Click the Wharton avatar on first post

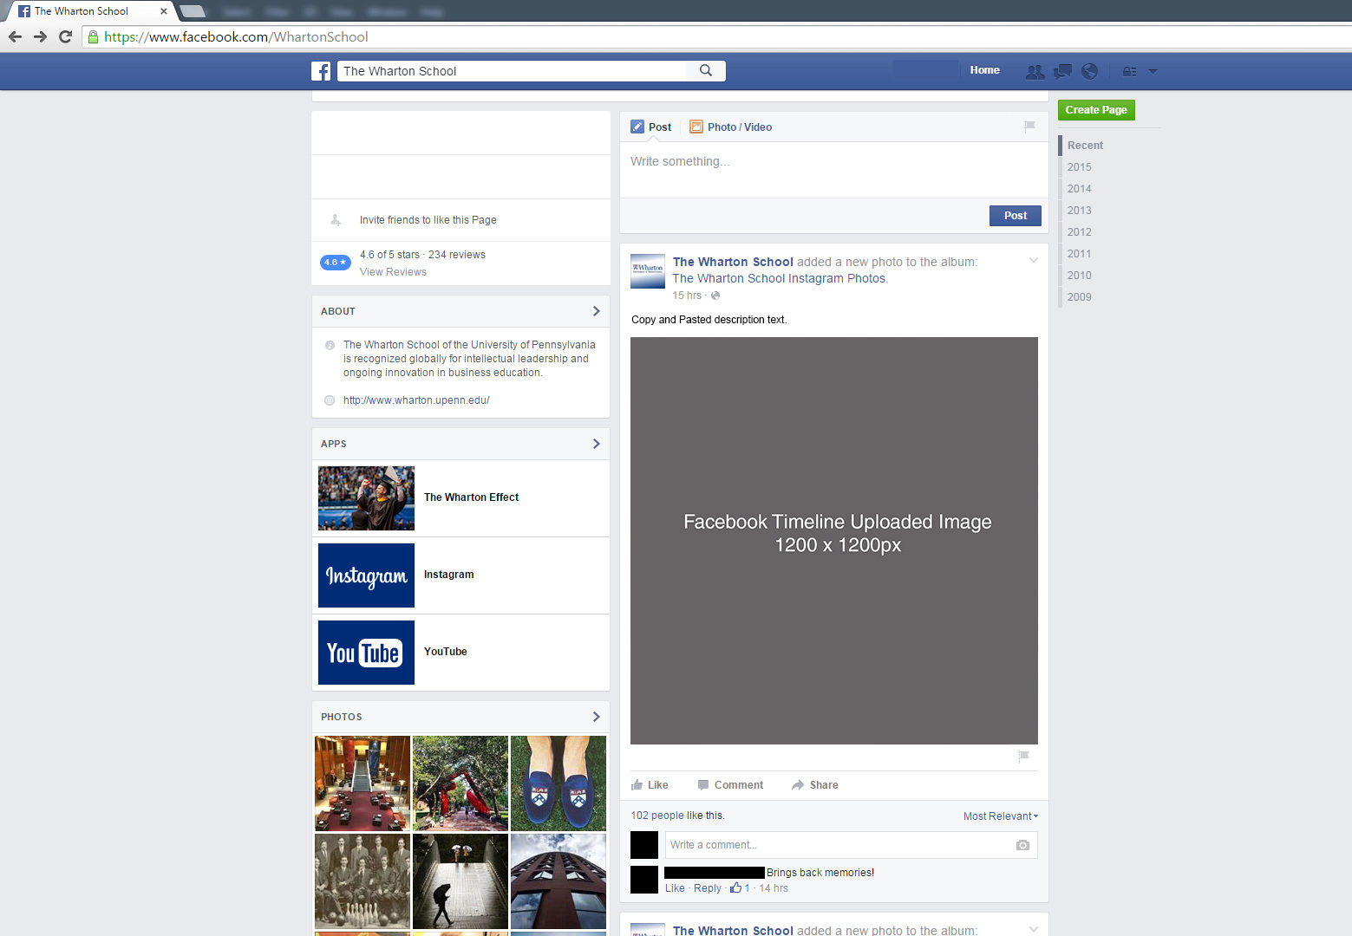point(648,271)
